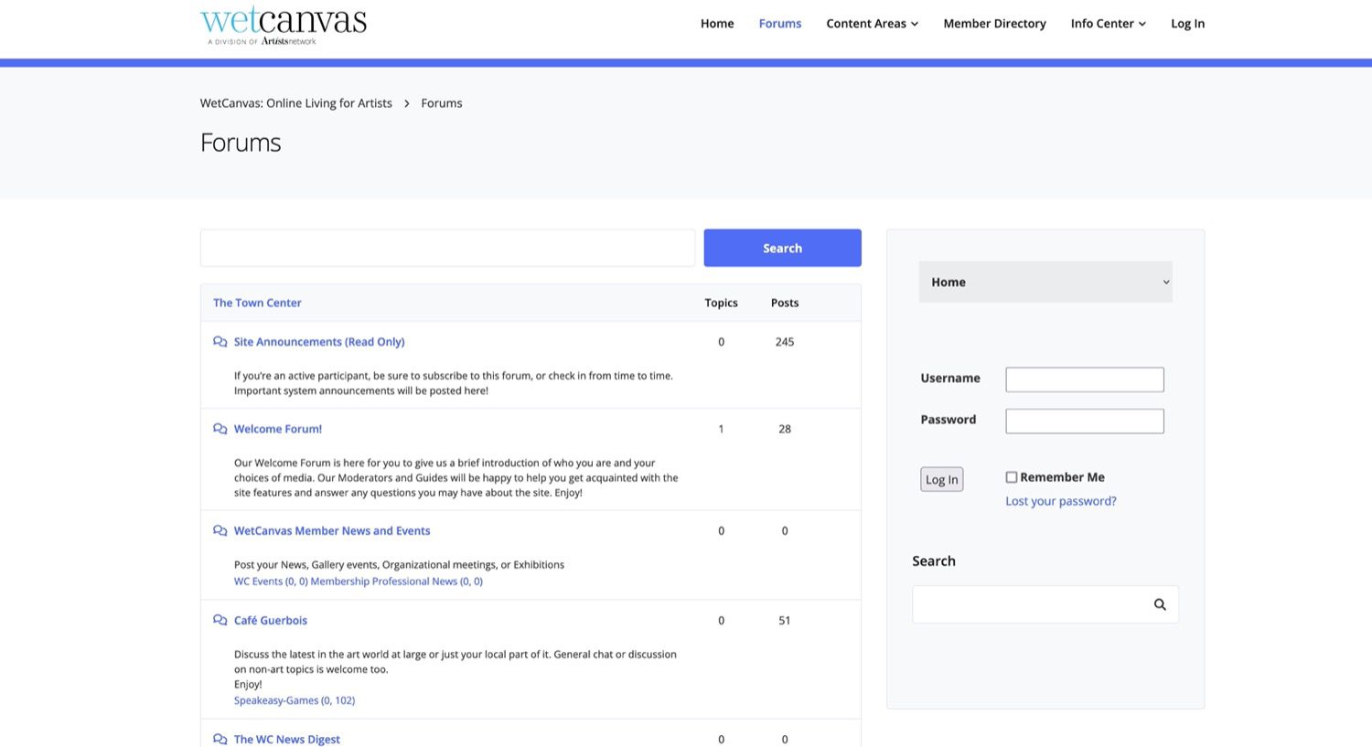
Task: Select the Forums navigation item
Action: click(x=780, y=24)
